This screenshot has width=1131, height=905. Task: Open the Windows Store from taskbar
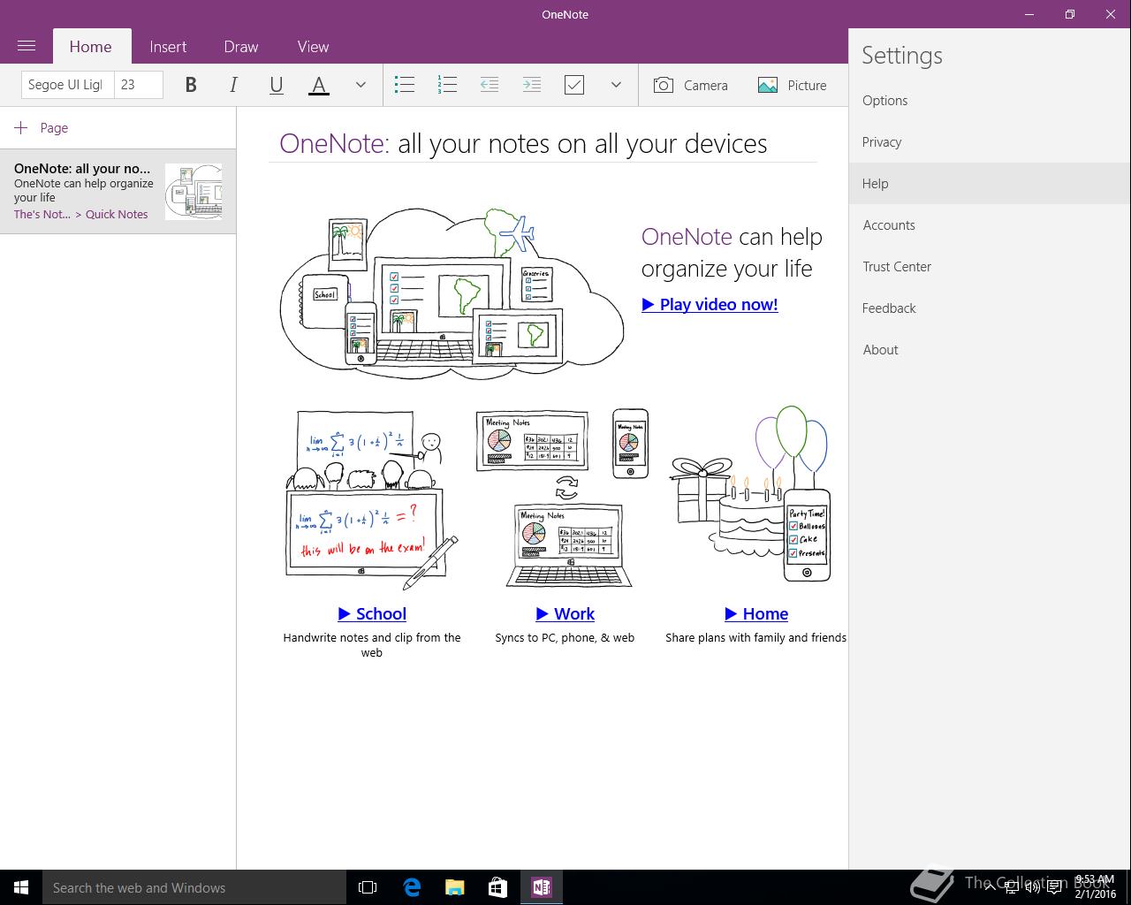pyautogui.click(x=498, y=887)
